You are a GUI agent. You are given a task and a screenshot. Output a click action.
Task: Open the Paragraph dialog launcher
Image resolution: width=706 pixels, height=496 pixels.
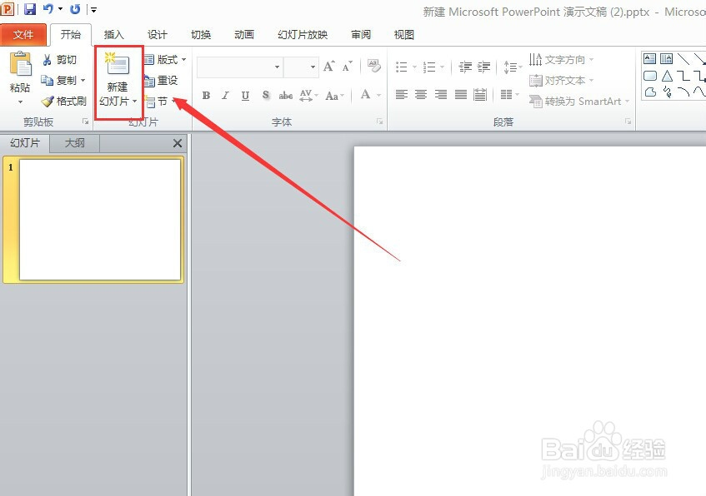tap(628, 122)
